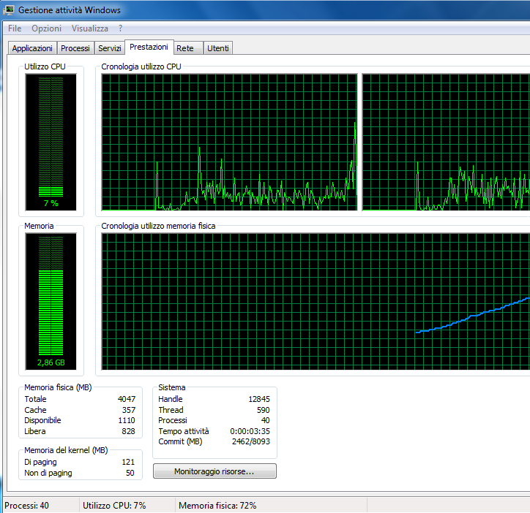Click the Monitoraggio risorse... button
This screenshot has height=513, width=530.
[214, 471]
